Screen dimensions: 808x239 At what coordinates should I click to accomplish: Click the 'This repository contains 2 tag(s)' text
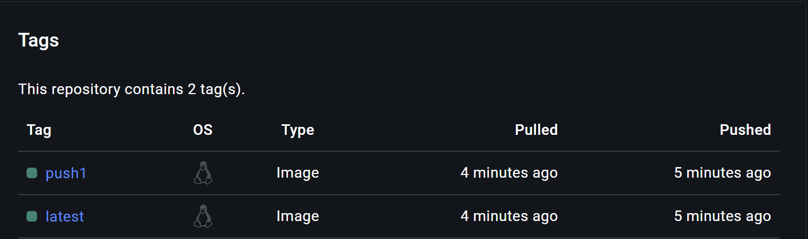click(131, 89)
